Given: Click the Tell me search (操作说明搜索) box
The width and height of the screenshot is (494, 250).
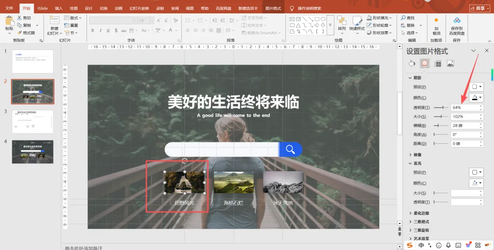Looking at the screenshot, I should pos(309,8).
